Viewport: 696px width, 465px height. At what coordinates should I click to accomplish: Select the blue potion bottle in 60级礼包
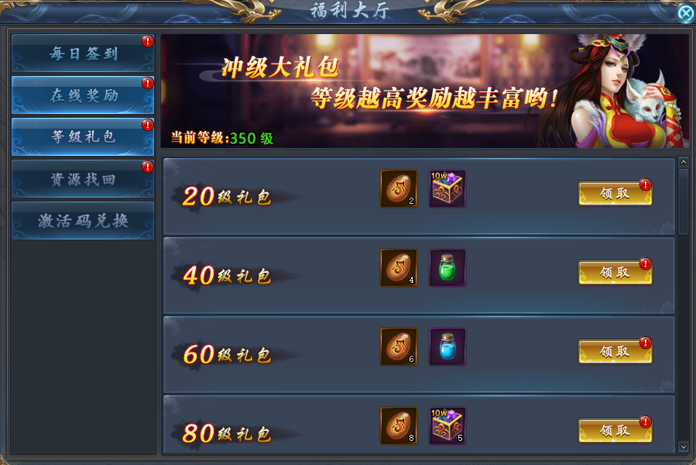[447, 346]
